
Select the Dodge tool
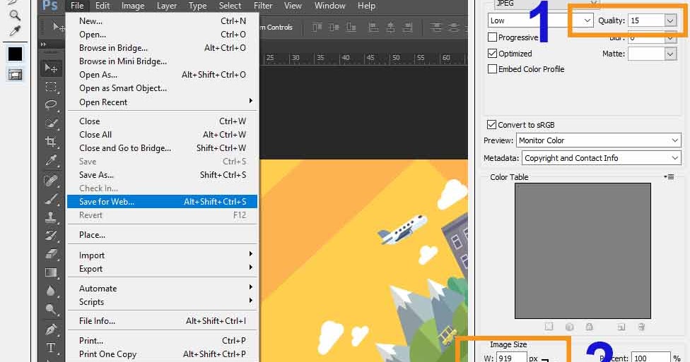tap(51, 310)
